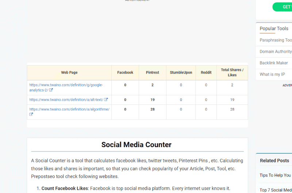Open the google-analytics-2 twaino.com definition link
This screenshot has height=193, width=292.
66,87
